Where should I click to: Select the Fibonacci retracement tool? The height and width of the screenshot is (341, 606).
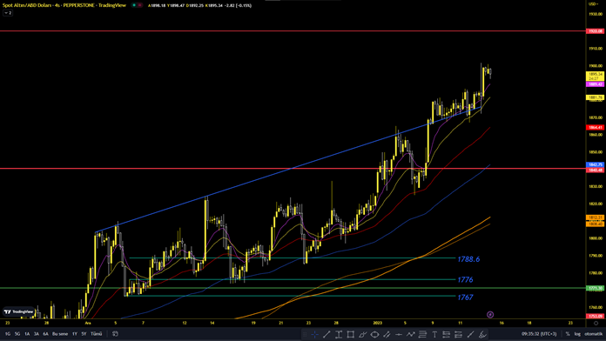pyautogui.click(x=422, y=334)
